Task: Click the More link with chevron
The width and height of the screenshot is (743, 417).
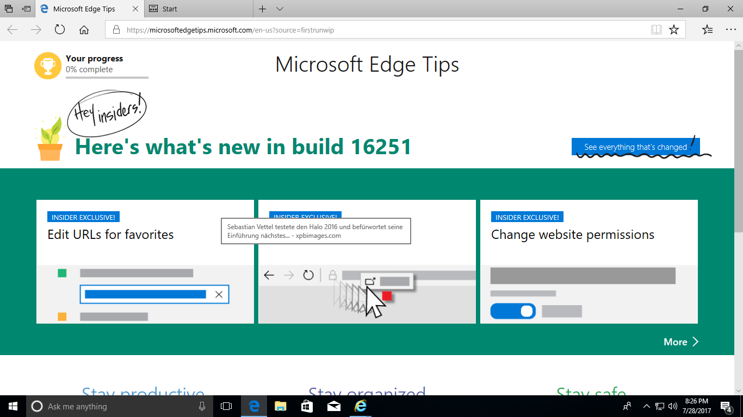Action: pyautogui.click(x=681, y=342)
